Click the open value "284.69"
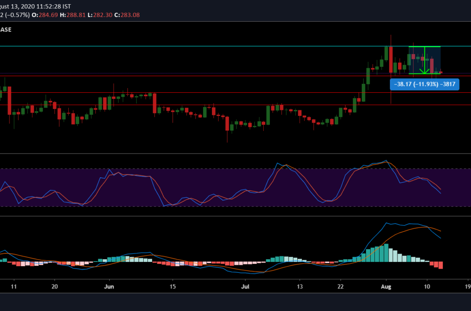This screenshot has width=471, height=311. tap(48, 15)
